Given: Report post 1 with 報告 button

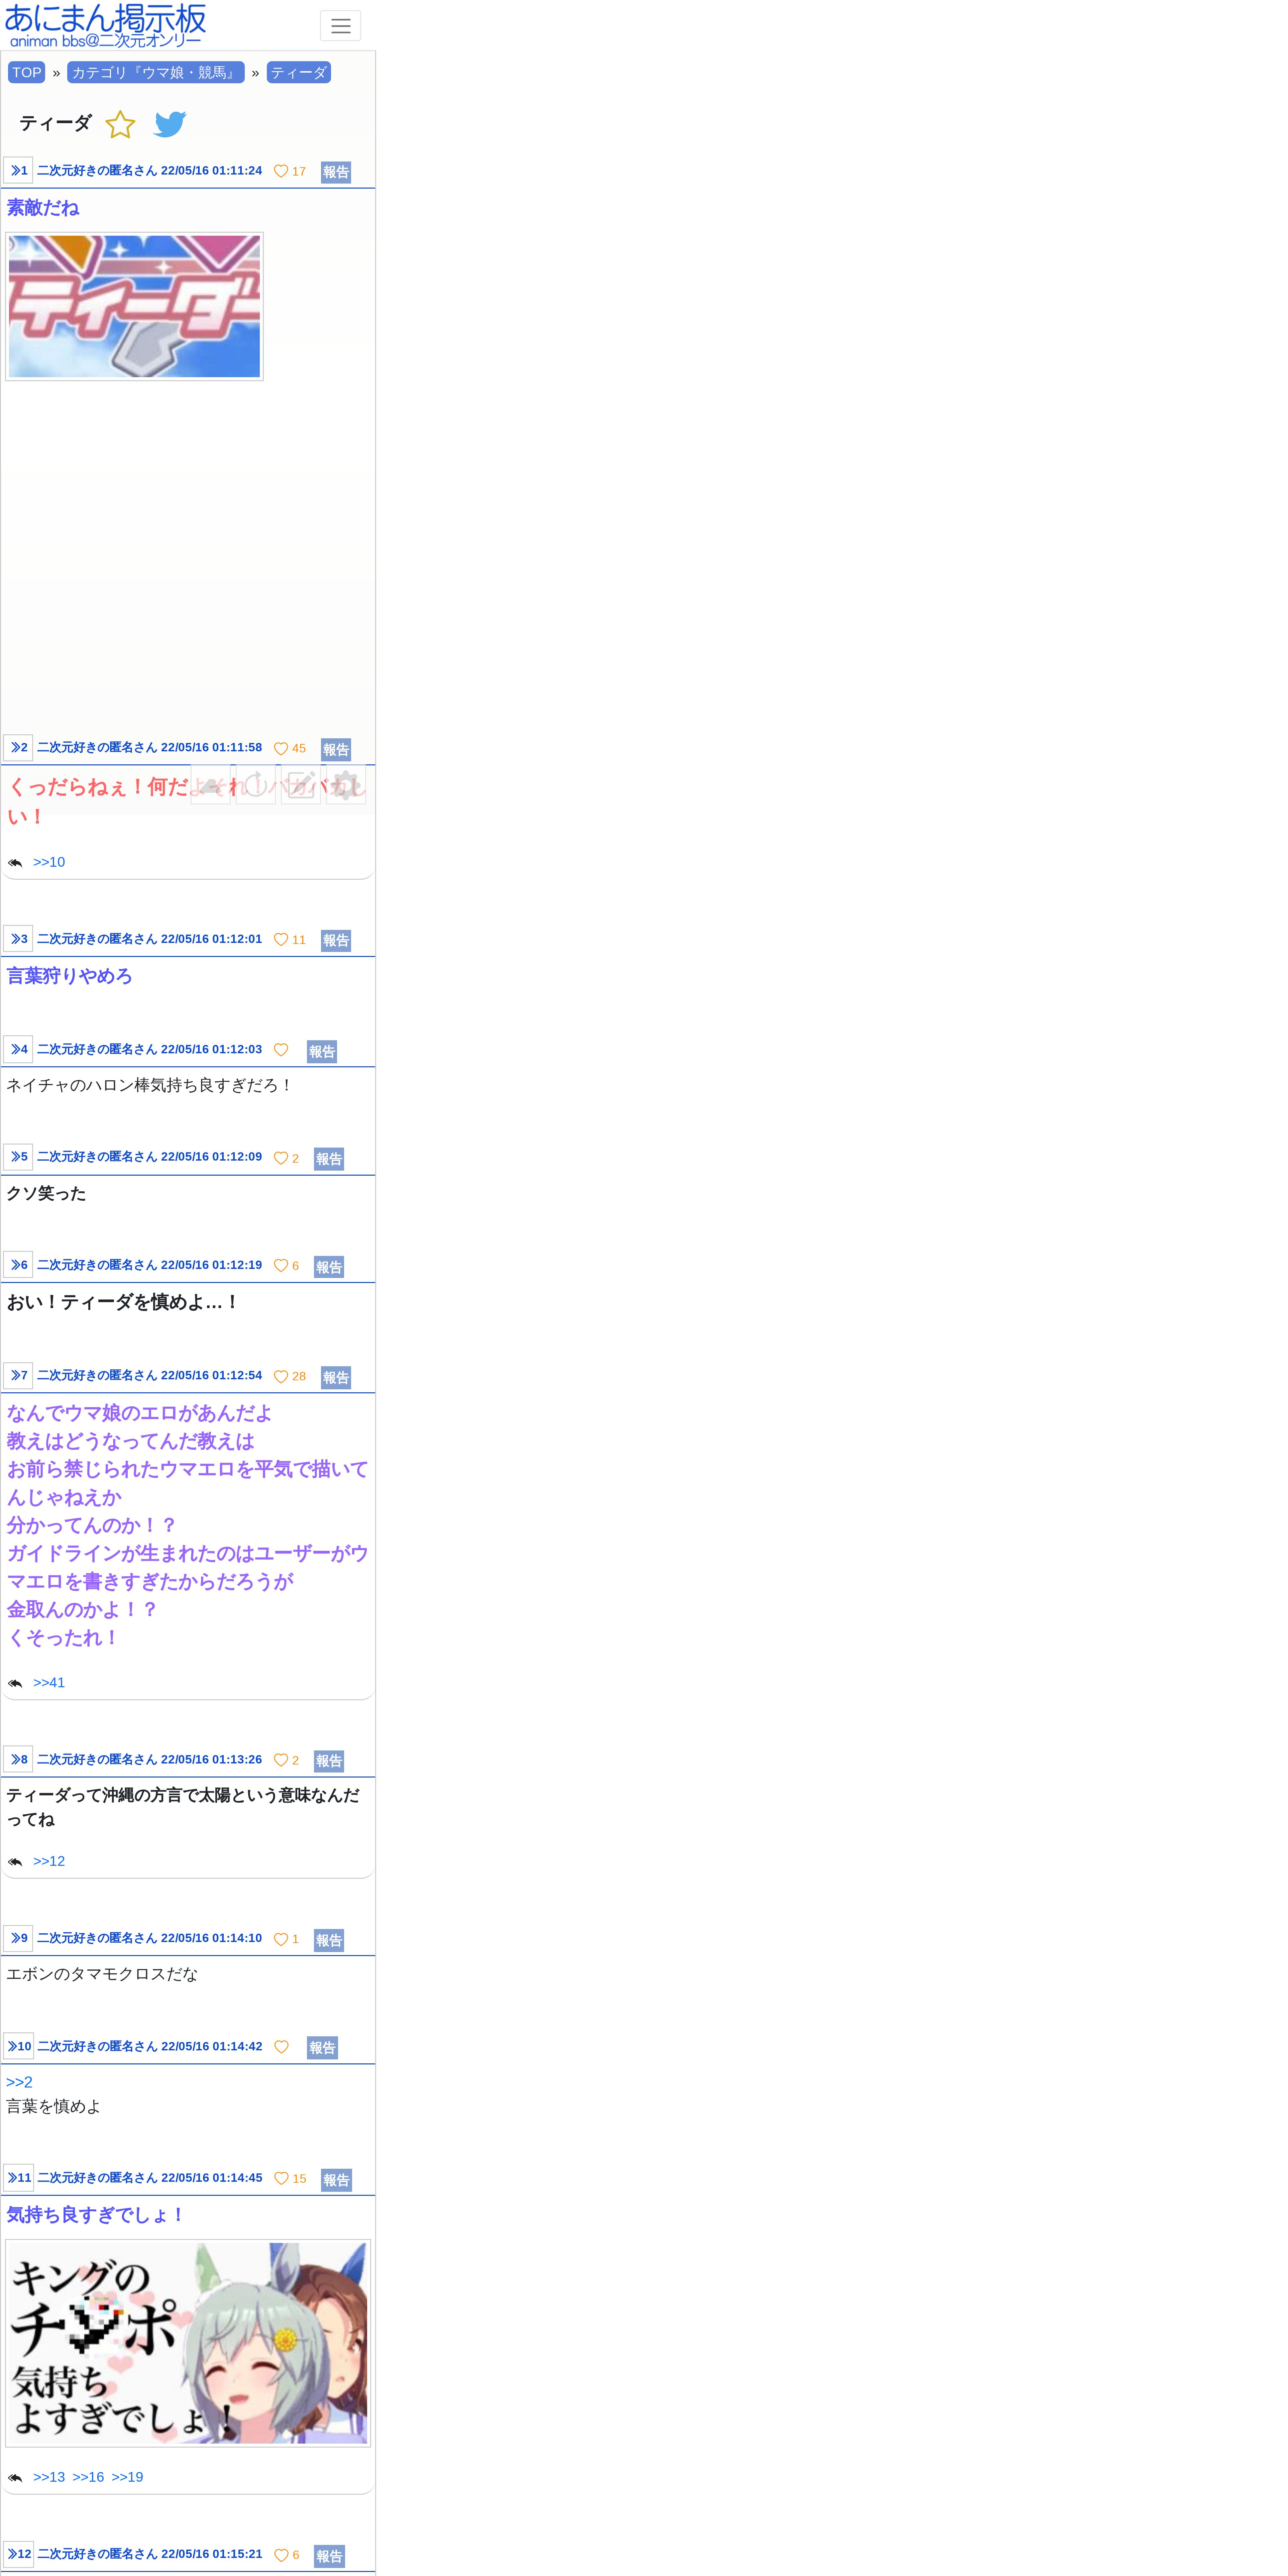Looking at the screenshot, I should [336, 172].
